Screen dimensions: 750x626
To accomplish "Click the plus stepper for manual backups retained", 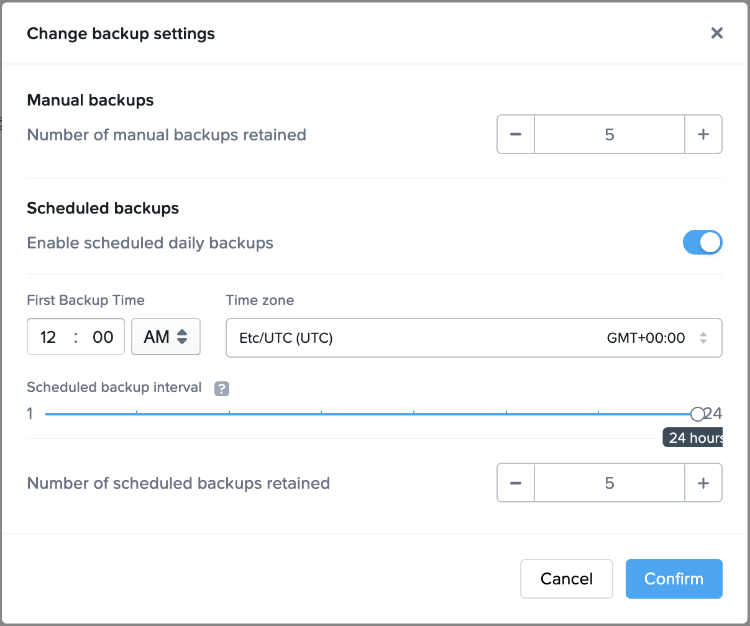I will point(703,134).
